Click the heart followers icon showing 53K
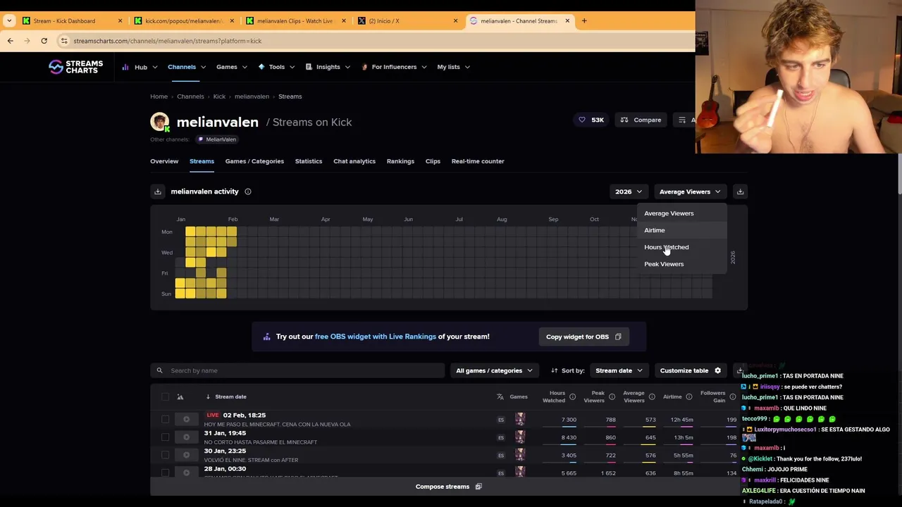Screen dimensions: 902x507 point(582,120)
